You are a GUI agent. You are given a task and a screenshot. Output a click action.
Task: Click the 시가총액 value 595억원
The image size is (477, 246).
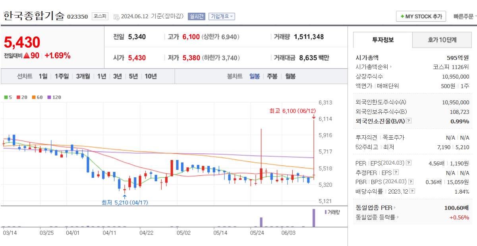458,57
